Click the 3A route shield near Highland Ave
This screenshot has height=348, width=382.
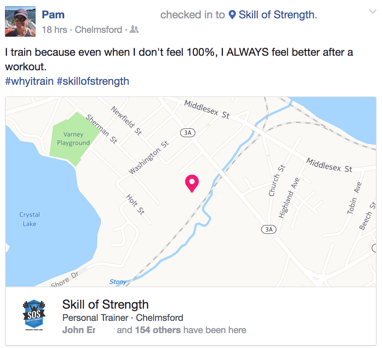[x=269, y=229]
